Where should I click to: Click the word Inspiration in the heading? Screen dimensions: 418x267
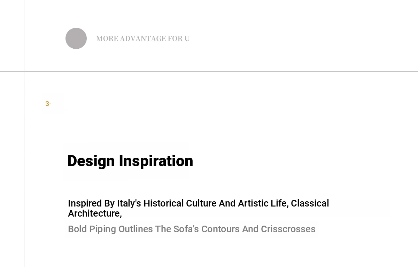156,161
